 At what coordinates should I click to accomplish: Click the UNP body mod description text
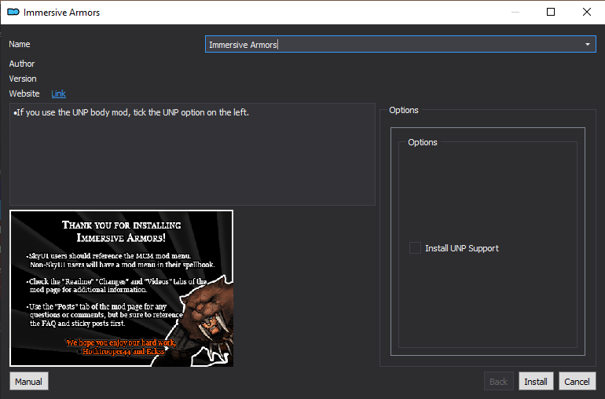tap(131, 112)
